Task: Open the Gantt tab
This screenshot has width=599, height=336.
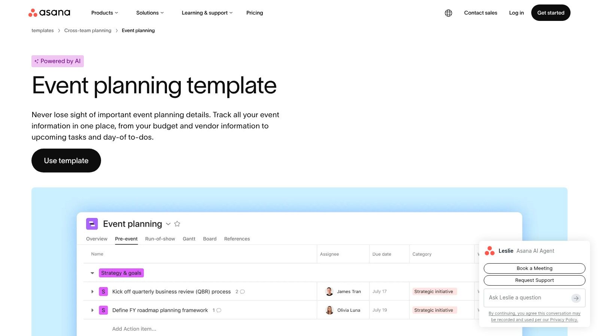Action: point(189,239)
